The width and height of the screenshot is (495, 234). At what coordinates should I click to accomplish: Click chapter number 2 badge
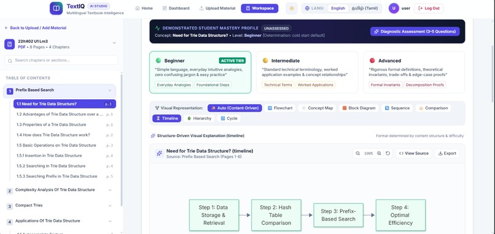[x=10, y=191]
